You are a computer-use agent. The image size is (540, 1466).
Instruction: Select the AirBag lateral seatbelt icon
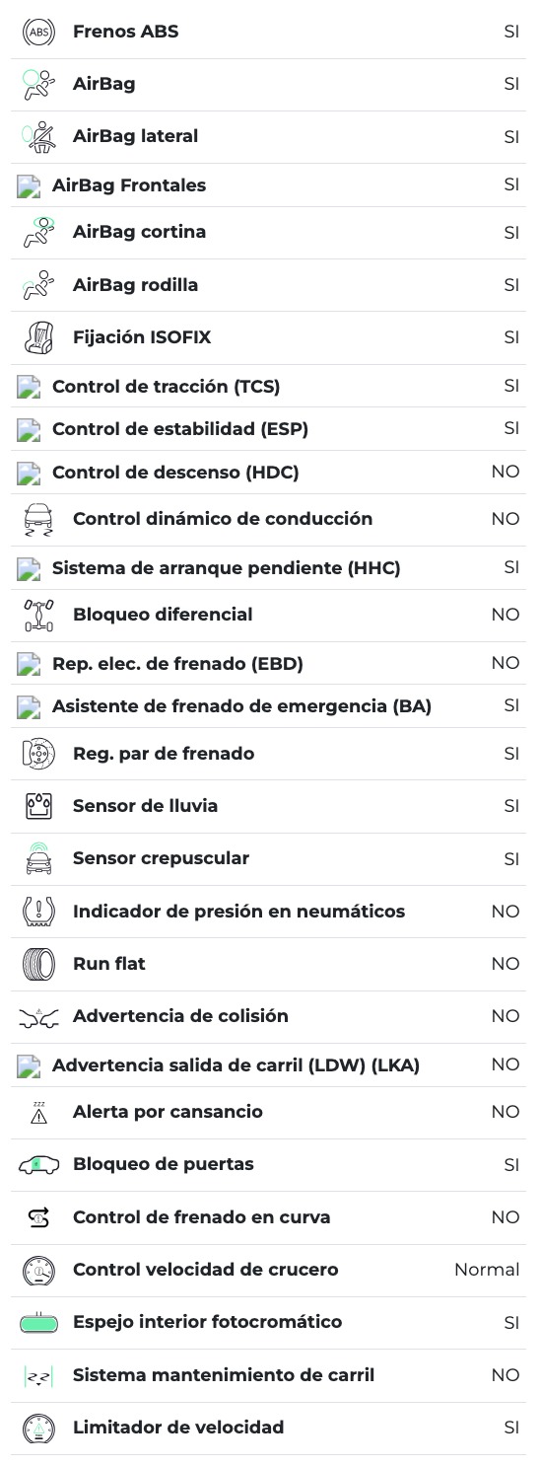point(39,136)
